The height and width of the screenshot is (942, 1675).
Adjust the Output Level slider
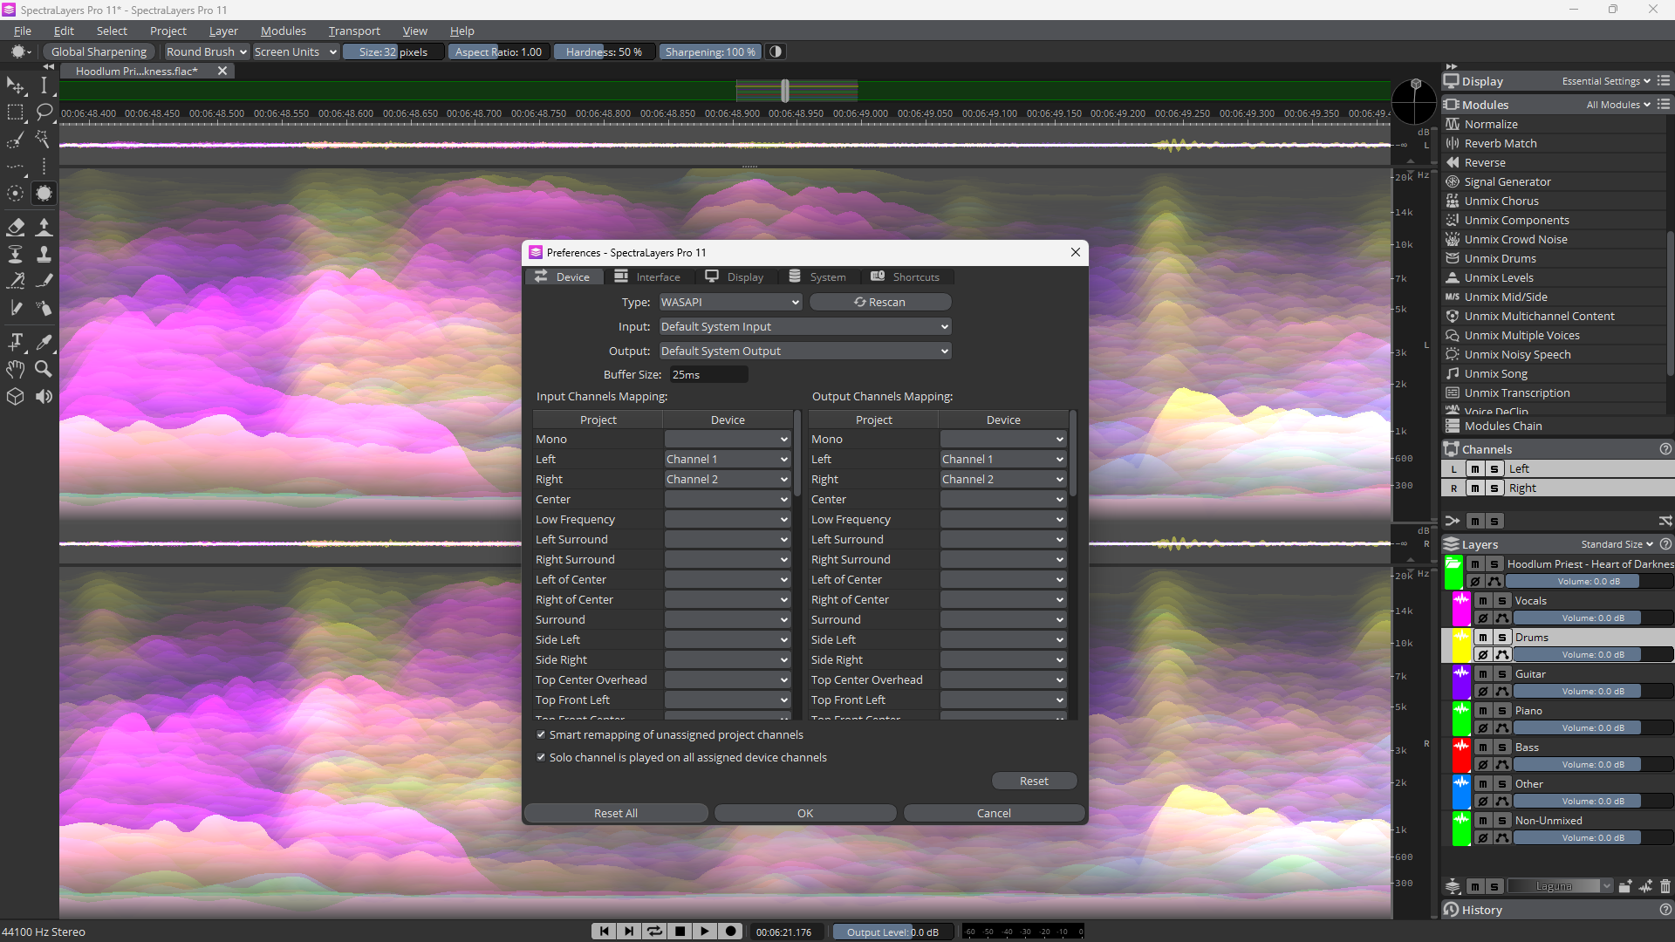pyautogui.click(x=892, y=932)
